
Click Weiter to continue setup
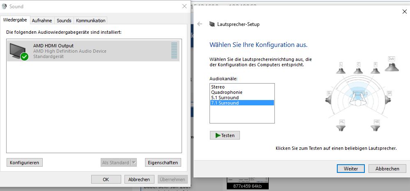tap(351, 168)
